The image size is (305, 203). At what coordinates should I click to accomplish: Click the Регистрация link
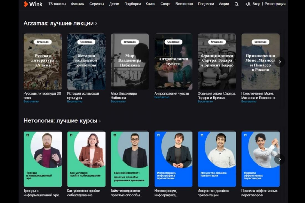[275, 4]
